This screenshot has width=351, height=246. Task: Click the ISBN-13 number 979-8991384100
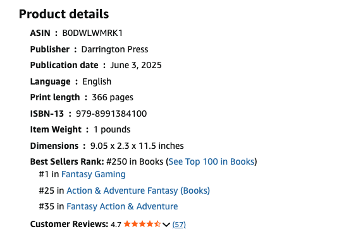(111, 114)
